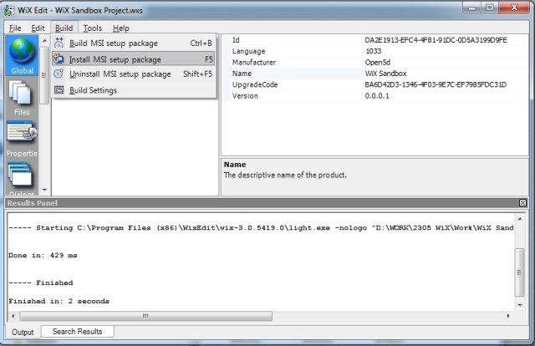Open the Files section in sidebar
Viewport: 535px width, 346px height.
coord(21,97)
